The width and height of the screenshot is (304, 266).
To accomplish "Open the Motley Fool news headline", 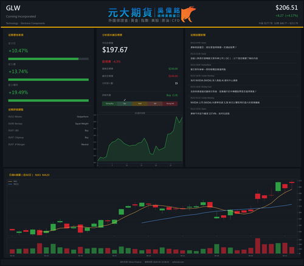I will pyautogui.click(x=223, y=92).
